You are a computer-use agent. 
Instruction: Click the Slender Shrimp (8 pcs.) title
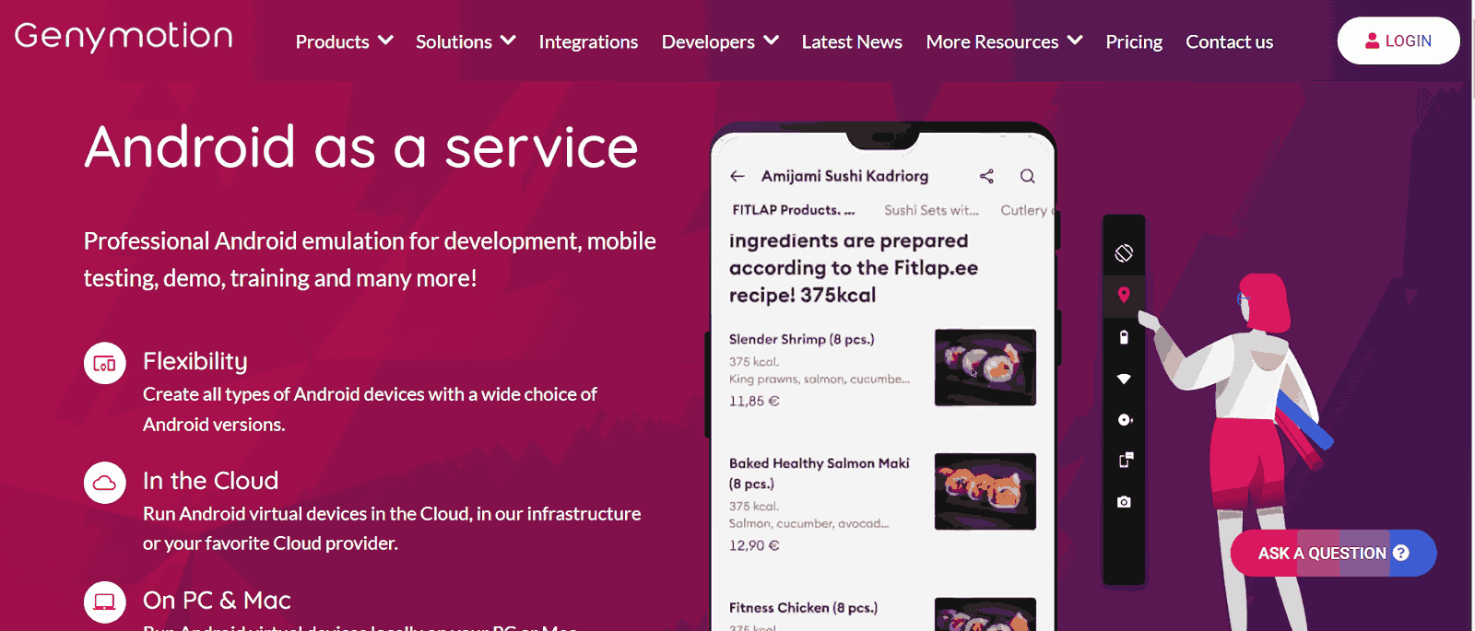[802, 339]
